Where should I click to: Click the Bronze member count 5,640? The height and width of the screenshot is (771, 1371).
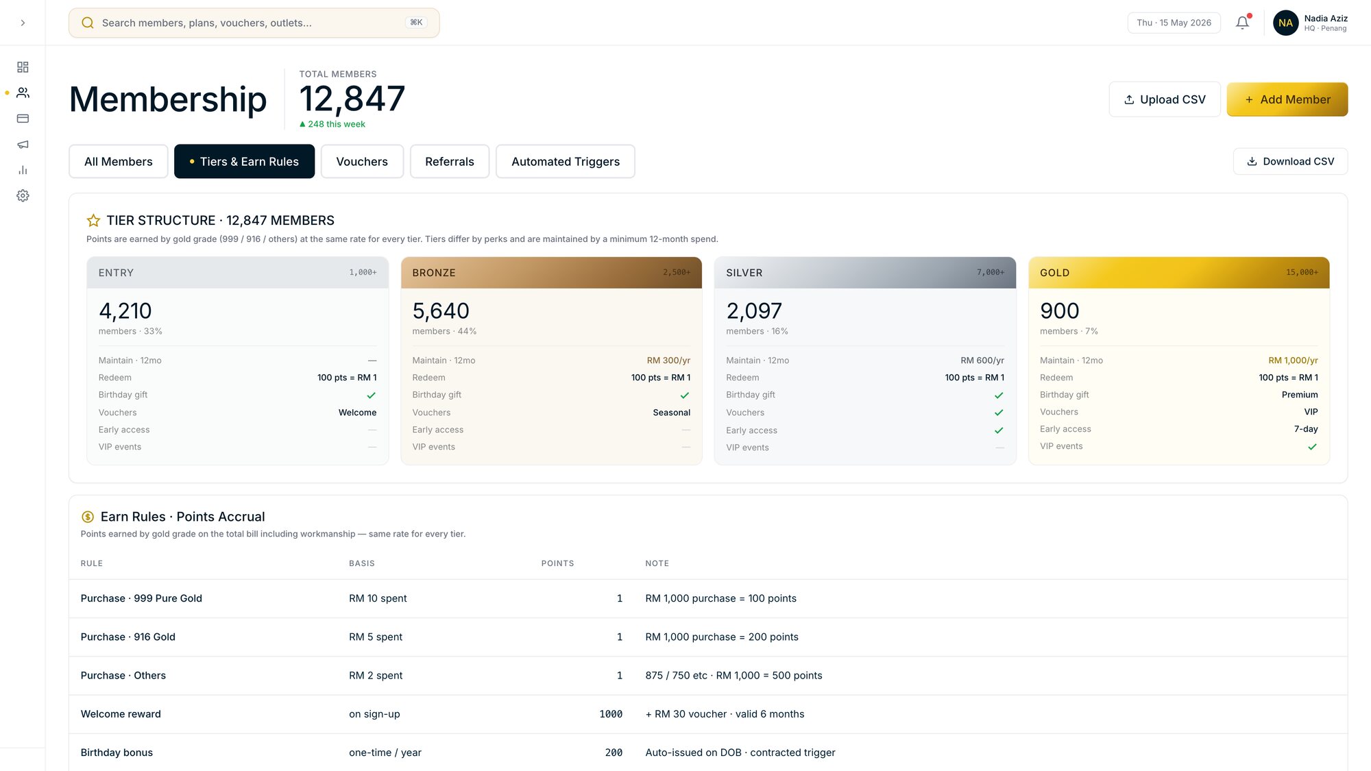click(441, 311)
